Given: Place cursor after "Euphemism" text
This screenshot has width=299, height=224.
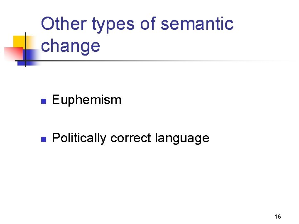Looking at the screenshot, I should (x=122, y=100).
